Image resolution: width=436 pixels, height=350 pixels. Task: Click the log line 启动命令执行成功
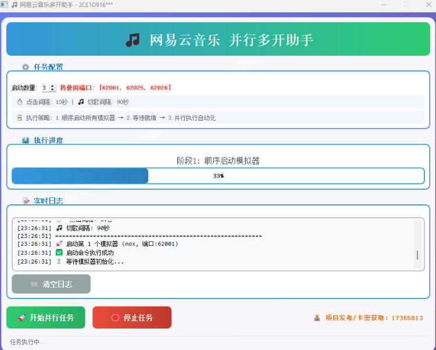(65, 252)
